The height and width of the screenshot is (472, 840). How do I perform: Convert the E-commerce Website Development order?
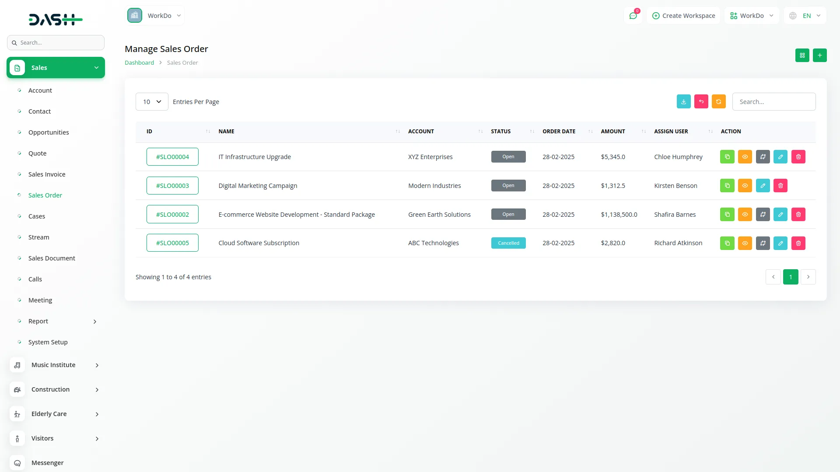click(763, 215)
